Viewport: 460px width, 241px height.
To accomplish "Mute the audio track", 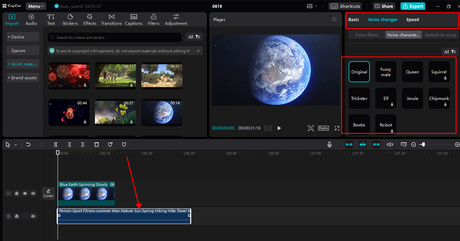I will coord(33,216).
